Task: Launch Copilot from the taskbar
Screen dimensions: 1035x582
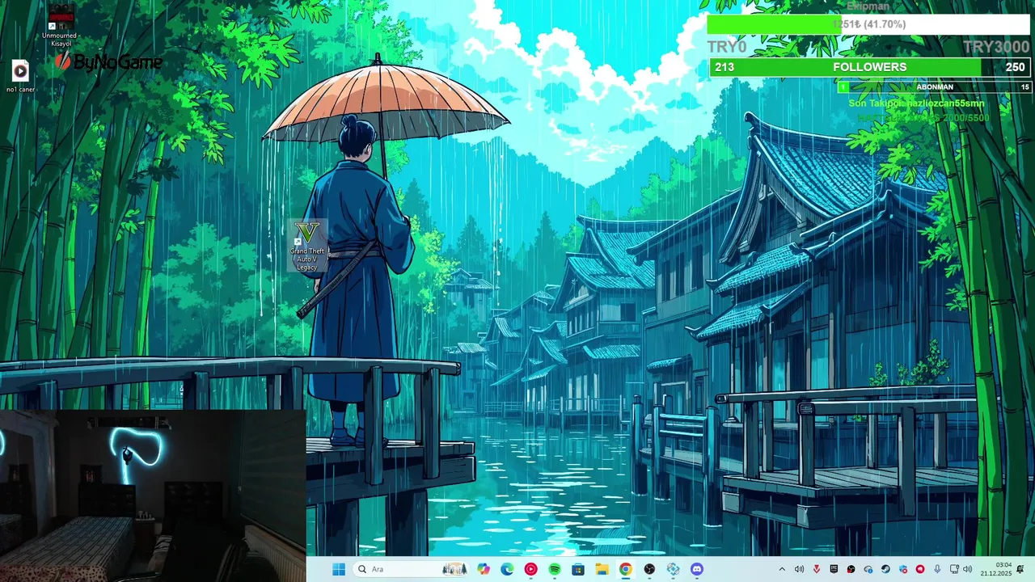Action: [484, 569]
